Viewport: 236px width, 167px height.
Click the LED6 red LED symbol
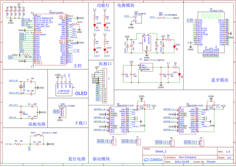point(174,46)
